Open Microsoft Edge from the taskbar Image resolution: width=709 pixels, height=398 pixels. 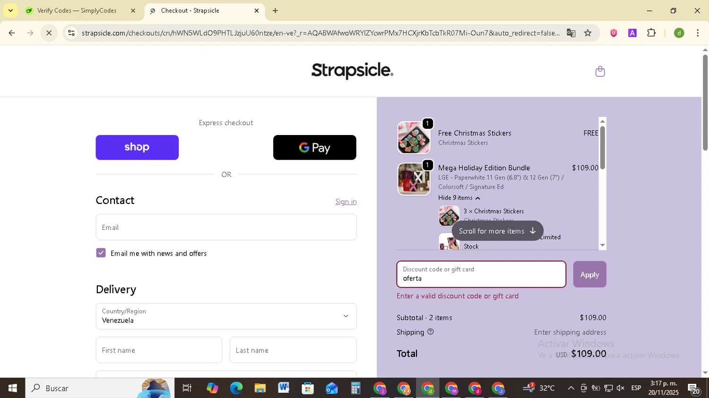point(236,388)
